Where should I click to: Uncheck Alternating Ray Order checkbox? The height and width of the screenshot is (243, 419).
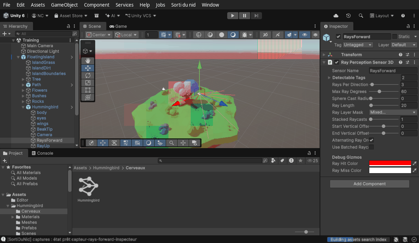coord(371,140)
